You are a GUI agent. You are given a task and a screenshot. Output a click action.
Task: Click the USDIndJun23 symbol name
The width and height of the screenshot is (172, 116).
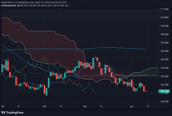(8, 6)
